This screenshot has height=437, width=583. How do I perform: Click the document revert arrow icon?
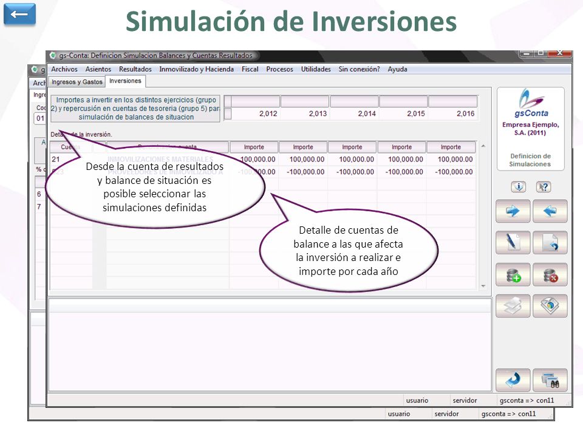tap(550, 243)
